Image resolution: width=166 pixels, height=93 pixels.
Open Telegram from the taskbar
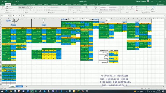(x=45, y=91)
